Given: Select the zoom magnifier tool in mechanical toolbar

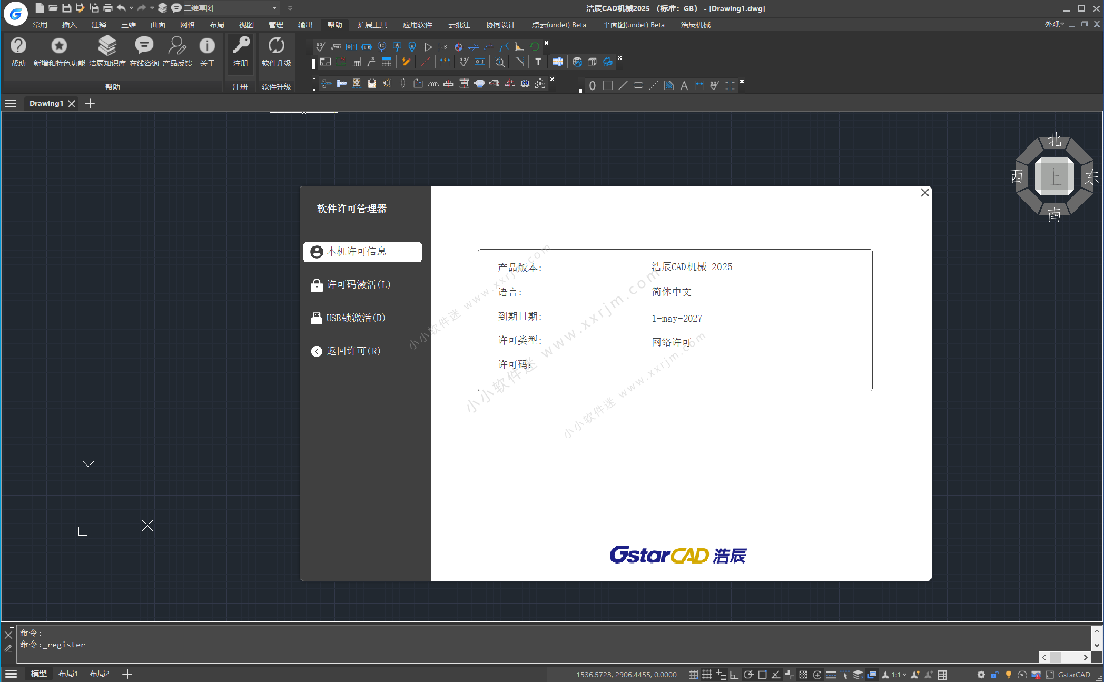Looking at the screenshot, I should coord(500,62).
